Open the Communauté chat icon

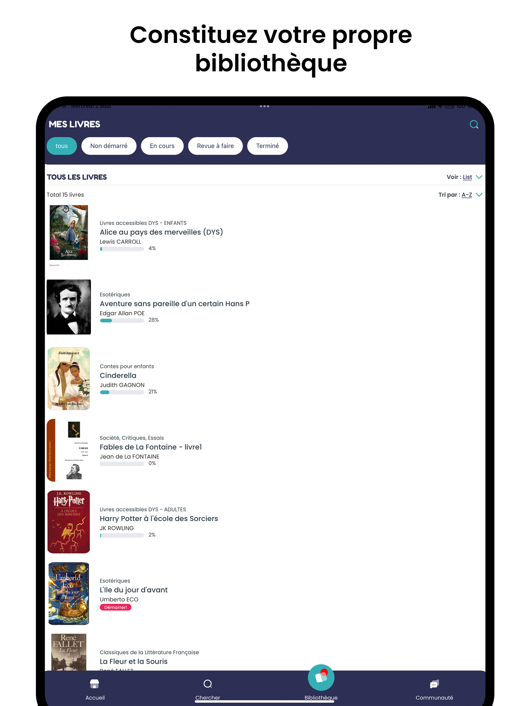pyautogui.click(x=434, y=684)
